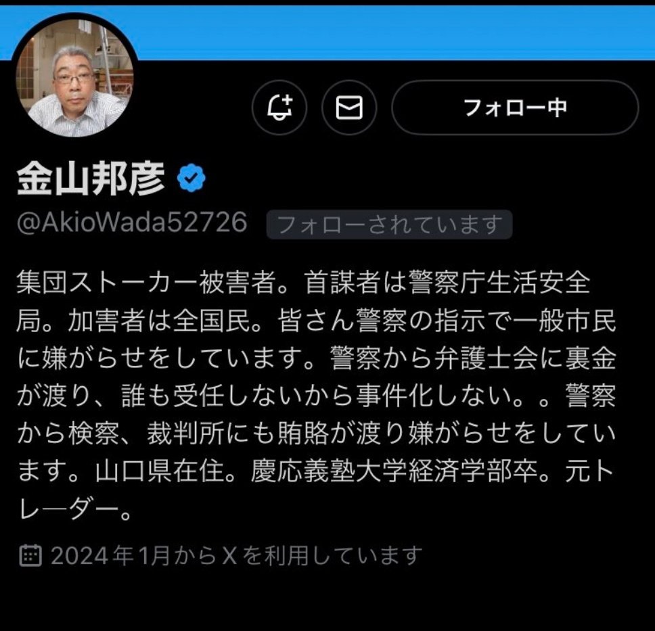Select the 山口県在住 text in bio
This screenshot has height=631, width=655.
pyautogui.click(x=160, y=472)
